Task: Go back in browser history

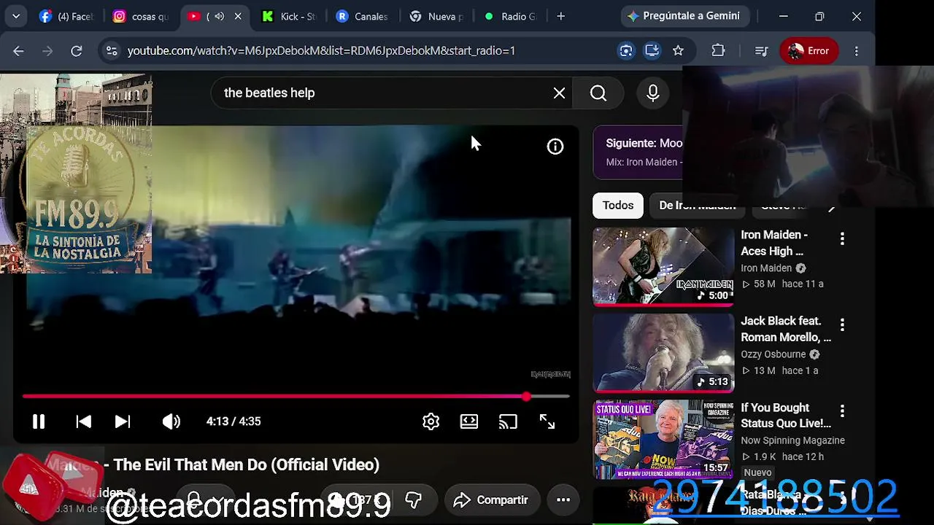Action: tap(18, 51)
